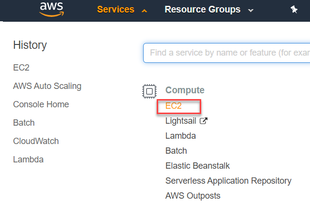Collapse the Services menu caret
310x203 pixels.
click(x=144, y=11)
